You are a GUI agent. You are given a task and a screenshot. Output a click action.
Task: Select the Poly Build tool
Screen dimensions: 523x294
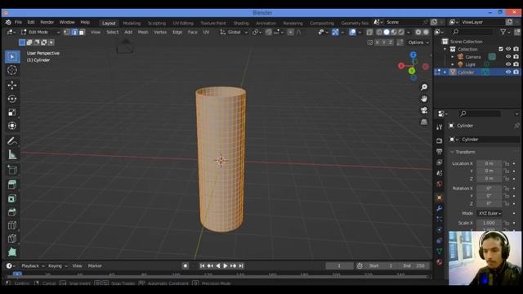12,252
